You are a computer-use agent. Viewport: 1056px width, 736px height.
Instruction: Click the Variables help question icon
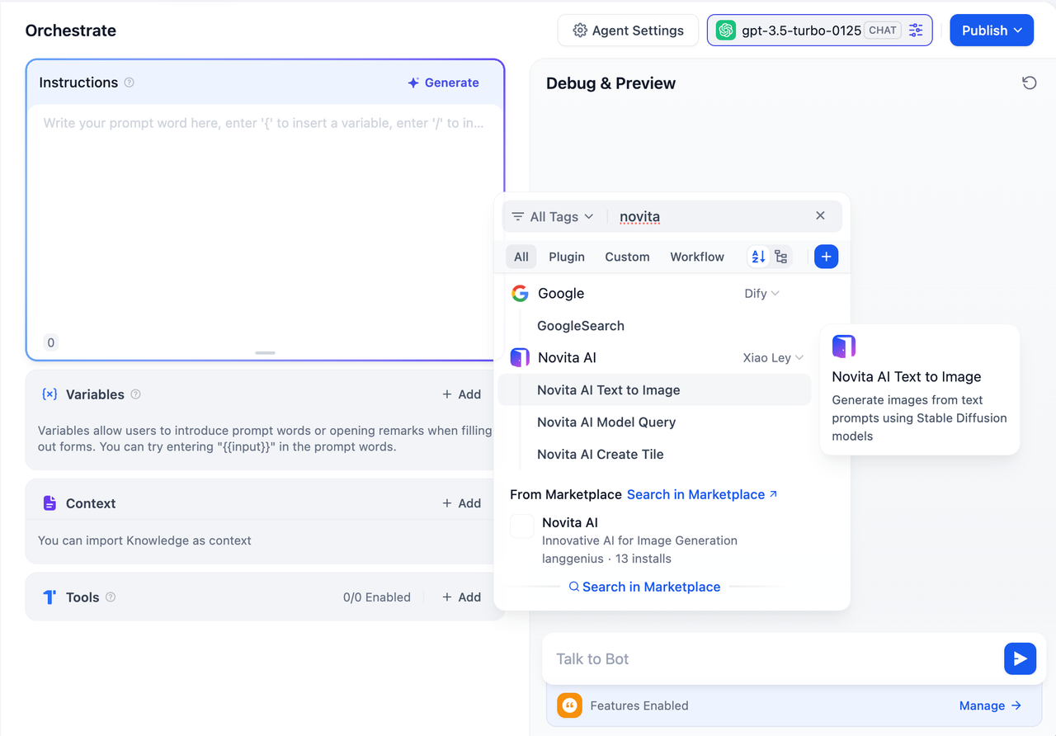[x=135, y=394]
